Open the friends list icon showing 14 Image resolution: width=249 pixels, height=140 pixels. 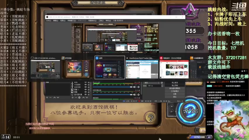[6, 137]
